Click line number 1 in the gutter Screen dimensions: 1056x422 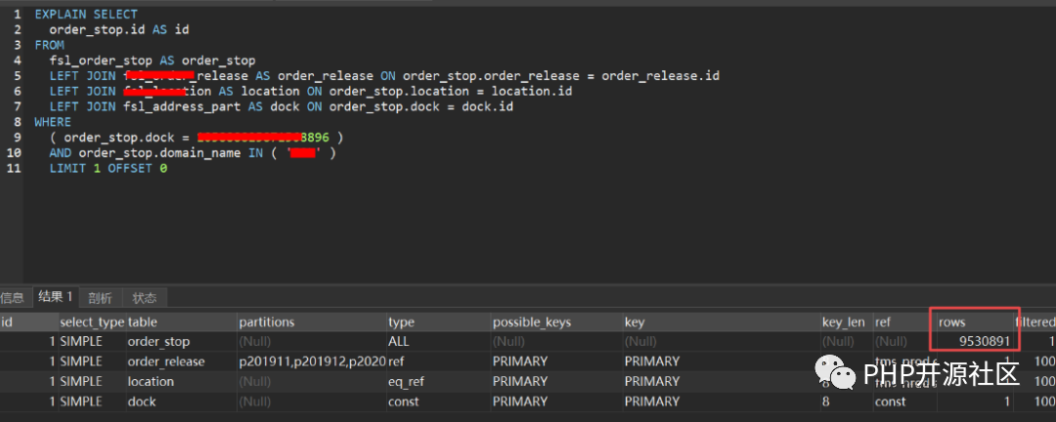point(18,14)
